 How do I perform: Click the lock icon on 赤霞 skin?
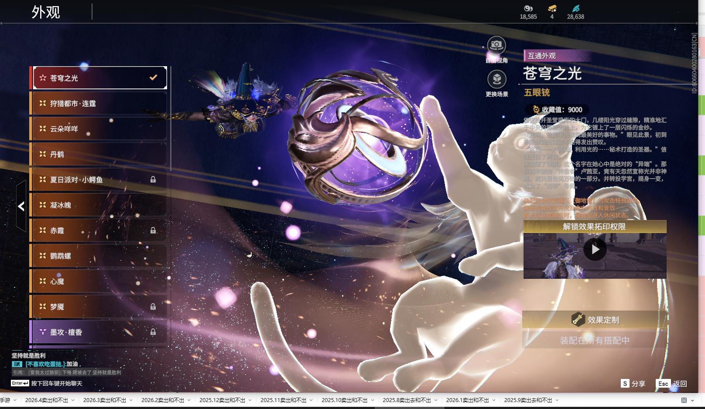tap(153, 230)
